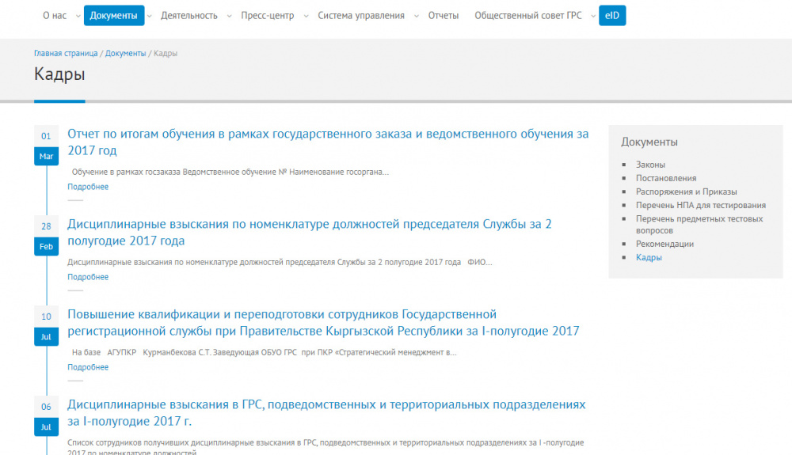Go to Документы breadcrumb link
The image size is (792, 455).
[x=125, y=54]
